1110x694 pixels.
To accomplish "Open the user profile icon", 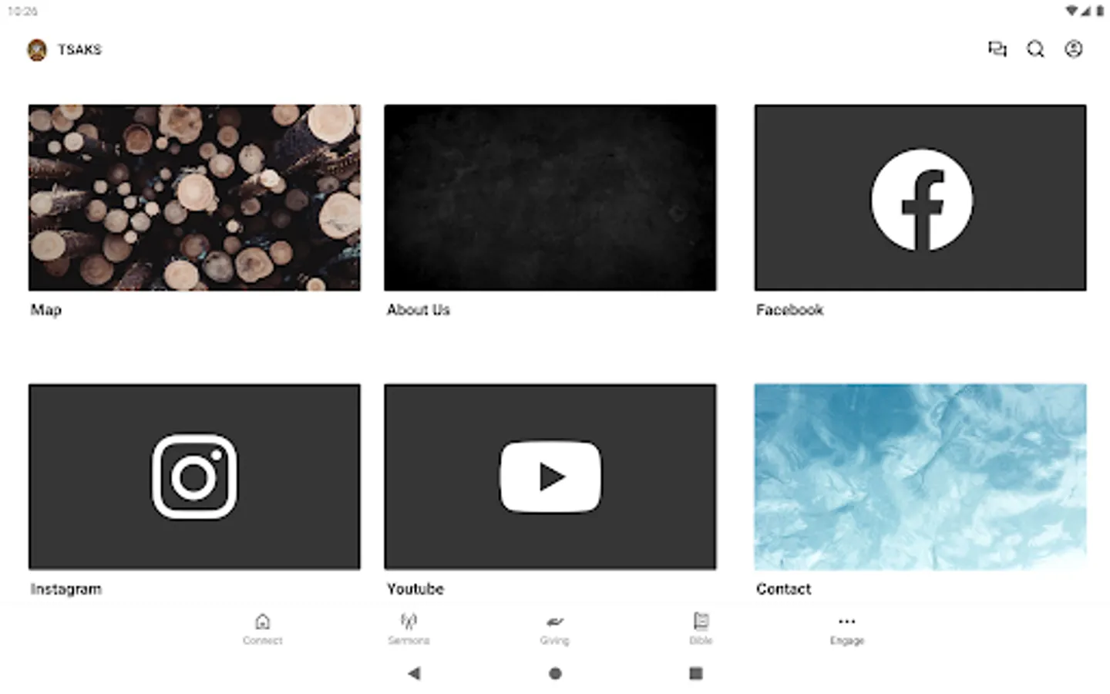I will click(1074, 49).
